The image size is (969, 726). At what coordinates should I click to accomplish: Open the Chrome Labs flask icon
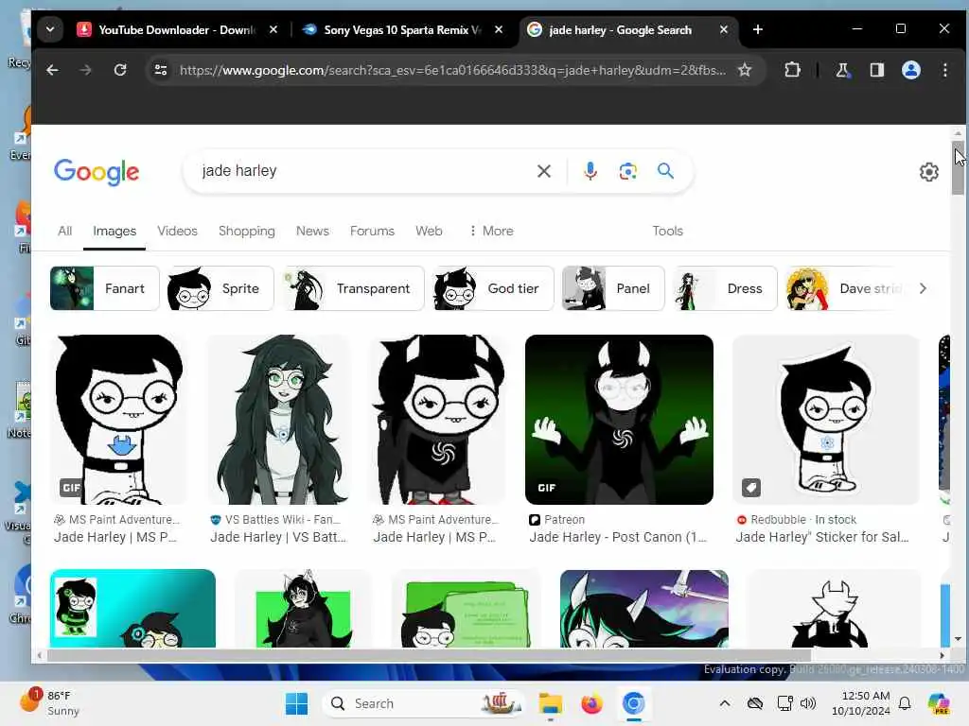pyautogui.click(x=841, y=70)
